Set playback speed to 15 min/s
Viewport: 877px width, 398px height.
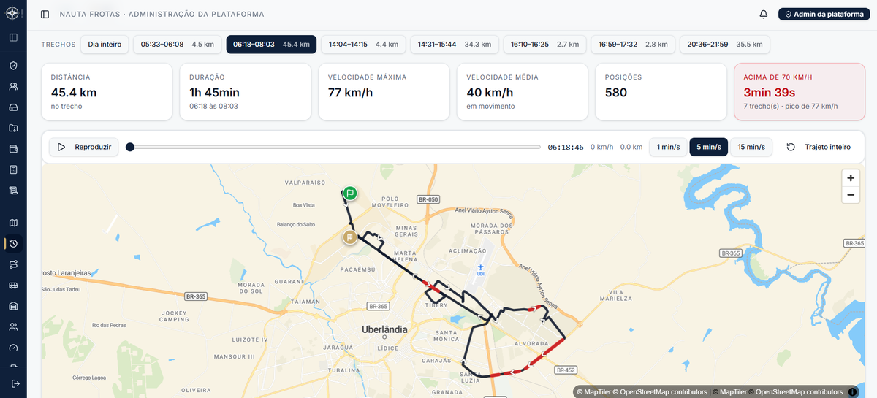click(751, 147)
